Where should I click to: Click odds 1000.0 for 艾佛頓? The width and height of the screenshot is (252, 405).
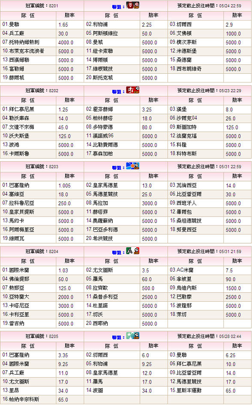(233, 33)
